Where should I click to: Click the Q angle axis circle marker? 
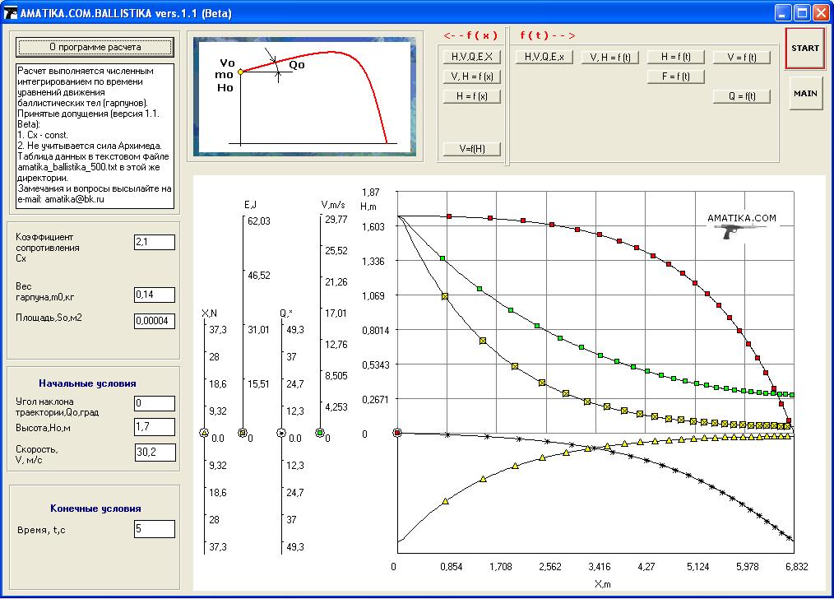coord(281,433)
